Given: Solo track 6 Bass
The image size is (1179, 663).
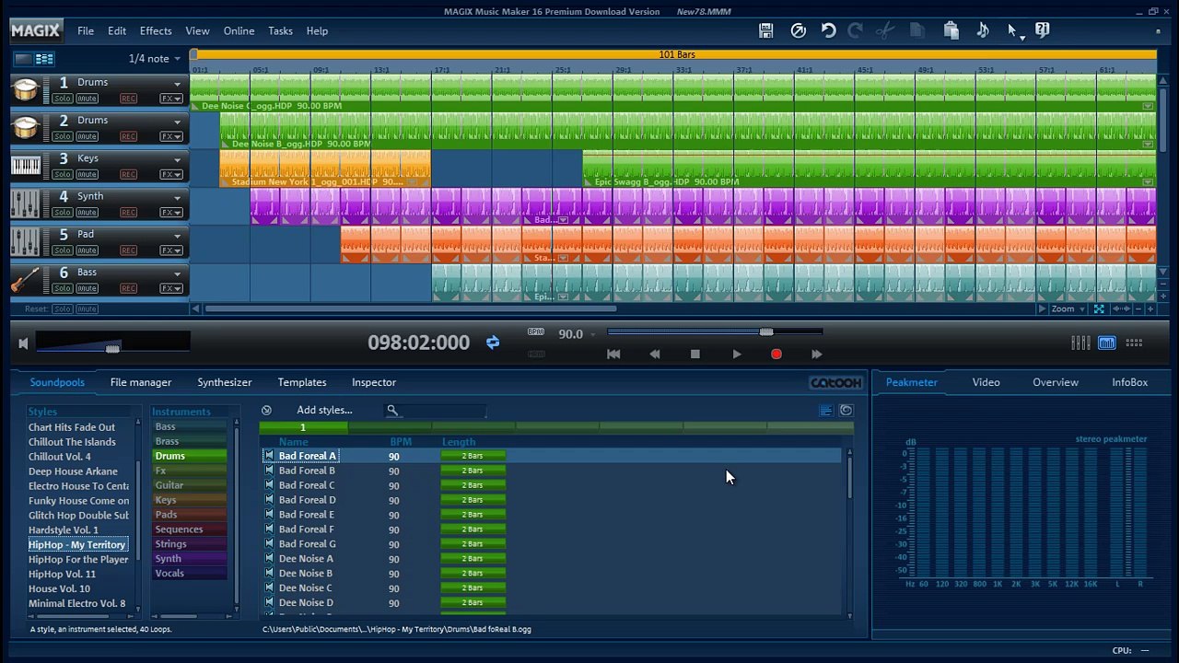Looking at the screenshot, I should click(x=63, y=288).
